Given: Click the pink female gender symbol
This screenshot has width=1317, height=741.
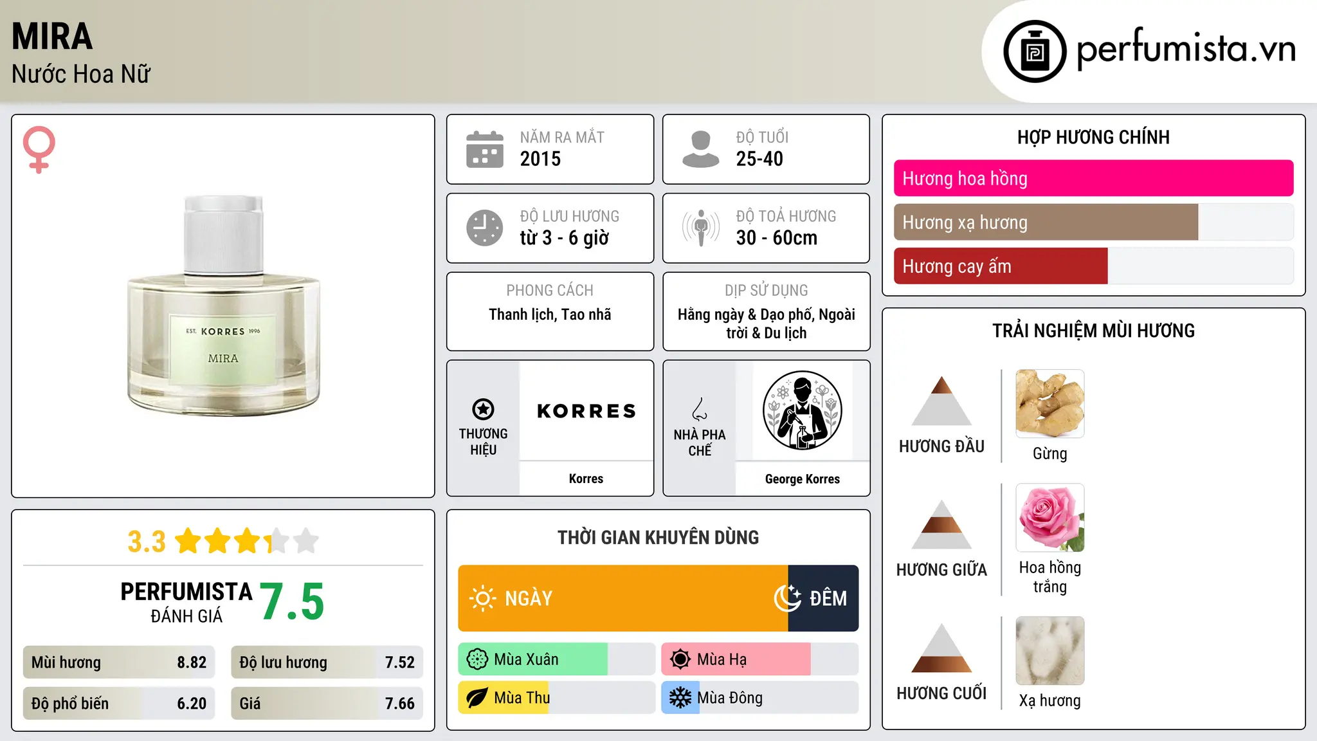Looking at the screenshot, I should (39, 149).
